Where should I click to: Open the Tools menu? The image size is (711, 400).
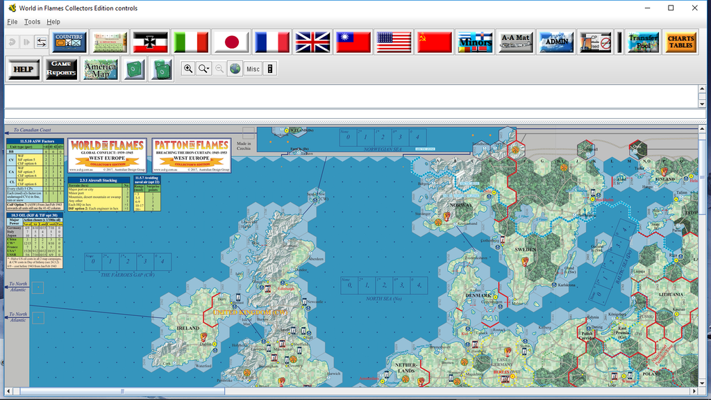click(x=32, y=22)
